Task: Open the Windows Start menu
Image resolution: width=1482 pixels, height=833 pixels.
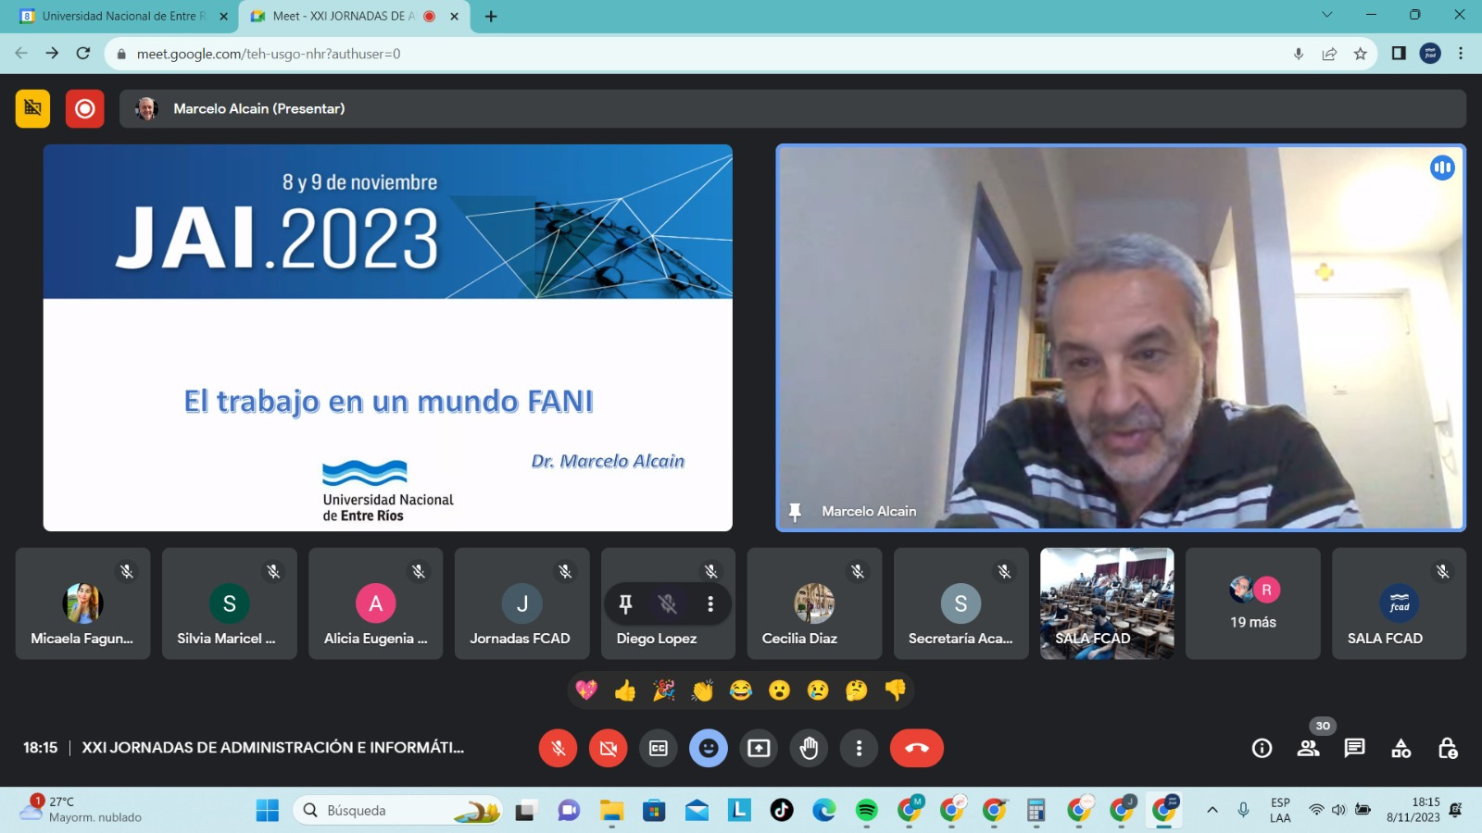Action: pos(267,811)
